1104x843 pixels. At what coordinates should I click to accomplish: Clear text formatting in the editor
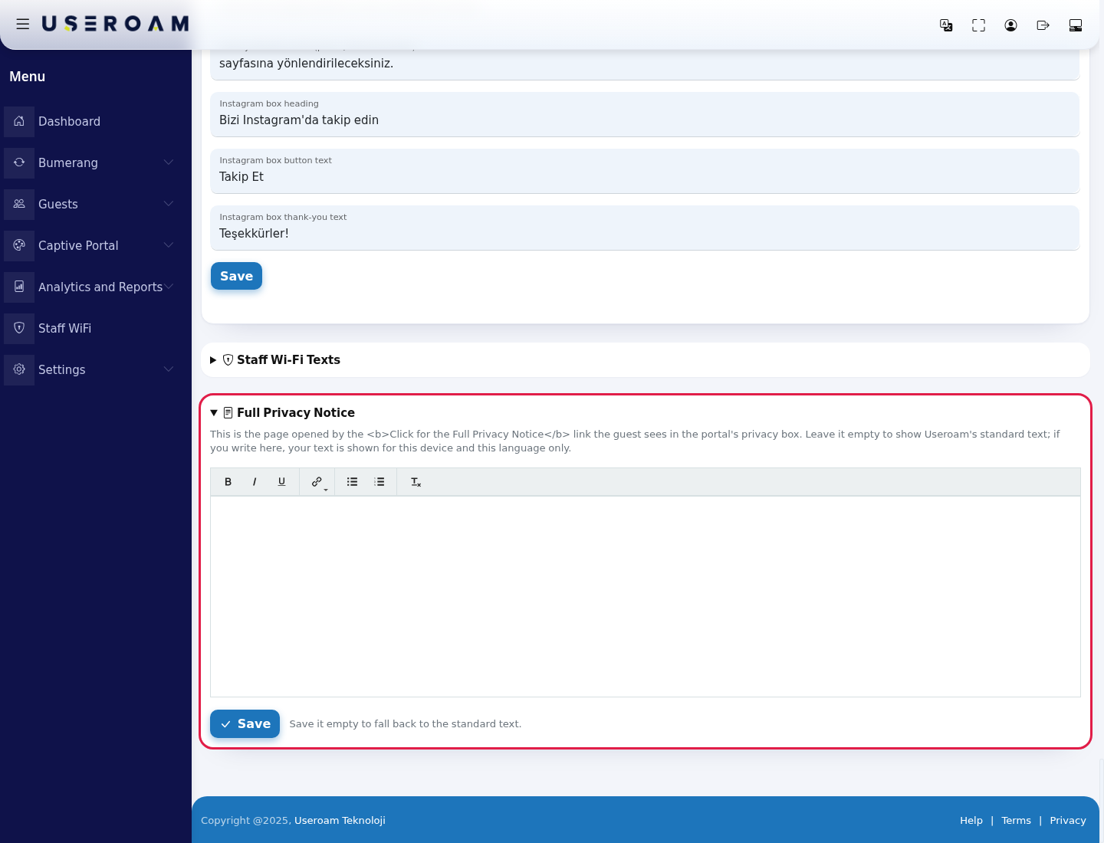coord(416,482)
